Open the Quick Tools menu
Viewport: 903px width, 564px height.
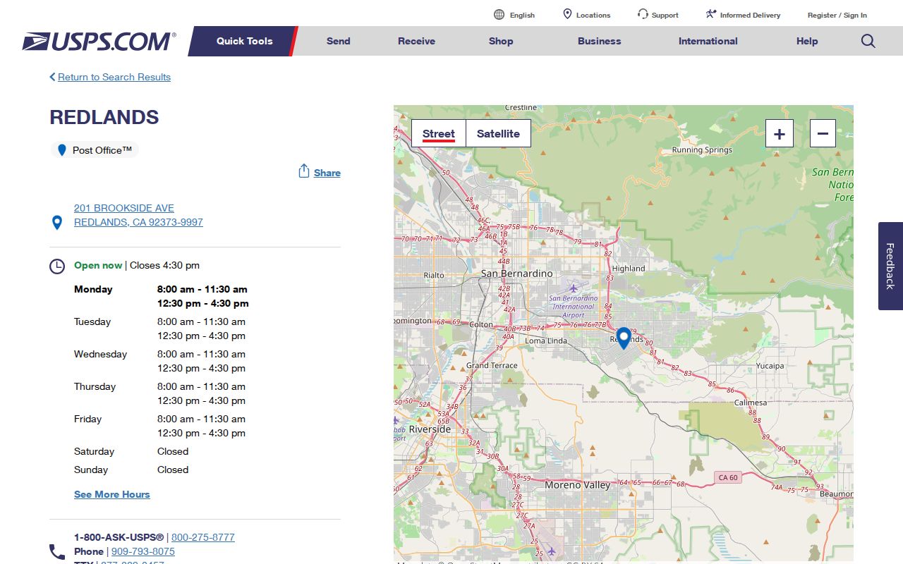[x=244, y=41]
